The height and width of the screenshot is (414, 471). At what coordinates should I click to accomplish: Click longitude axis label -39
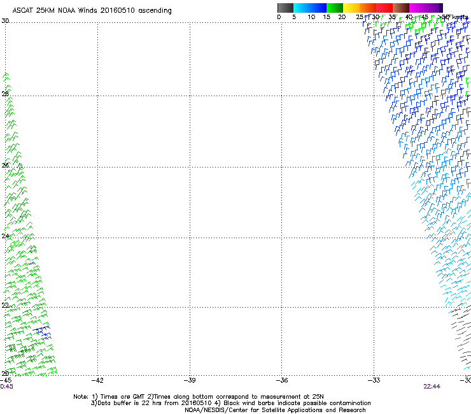click(190, 380)
